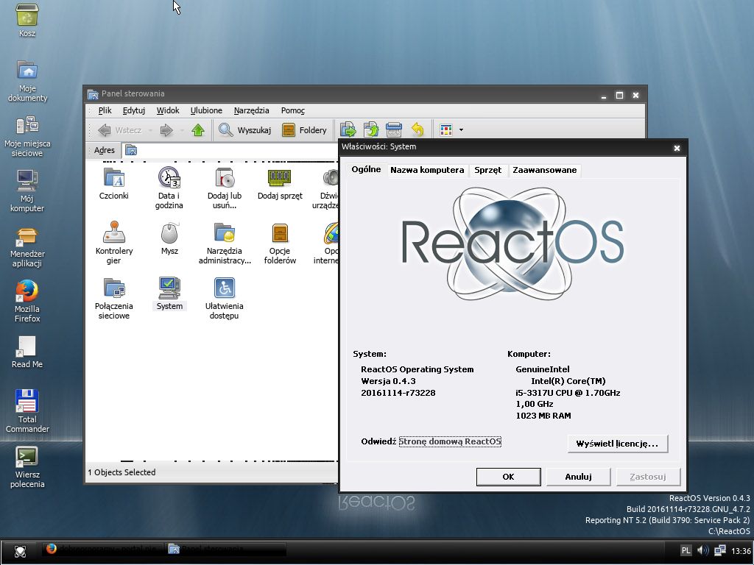754x565 pixels.
Task: Open the Pomoc menu
Action: tap(293, 110)
